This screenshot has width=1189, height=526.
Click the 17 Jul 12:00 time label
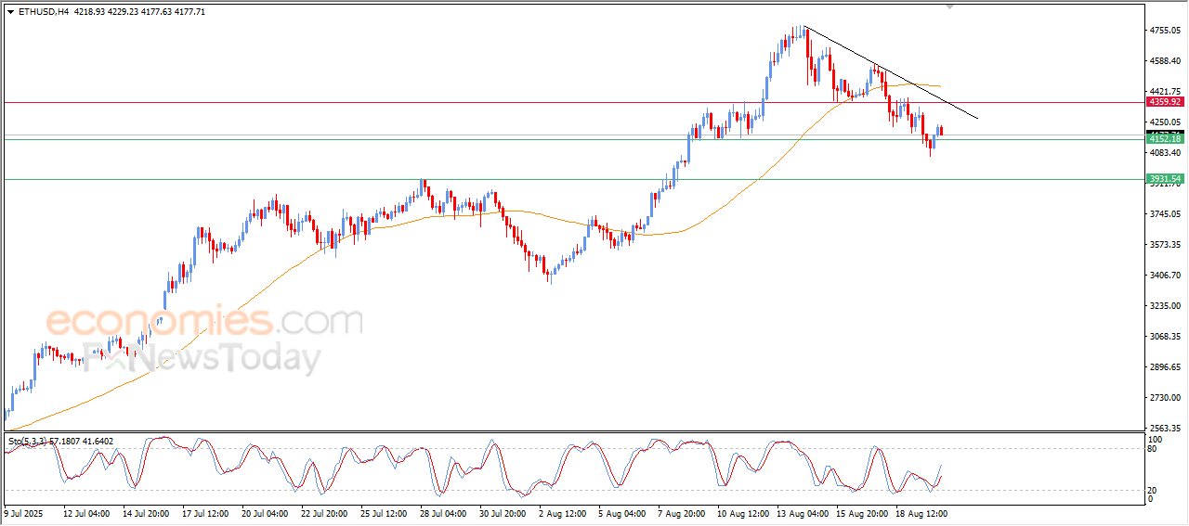click(x=204, y=512)
